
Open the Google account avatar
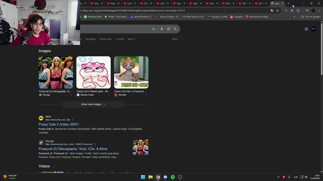coord(314,29)
